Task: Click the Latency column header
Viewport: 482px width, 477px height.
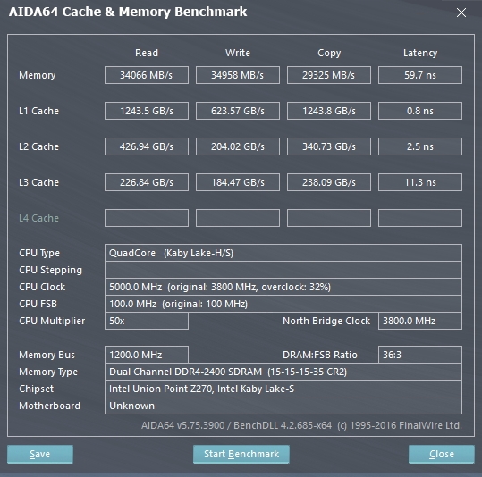Action: coord(420,53)
